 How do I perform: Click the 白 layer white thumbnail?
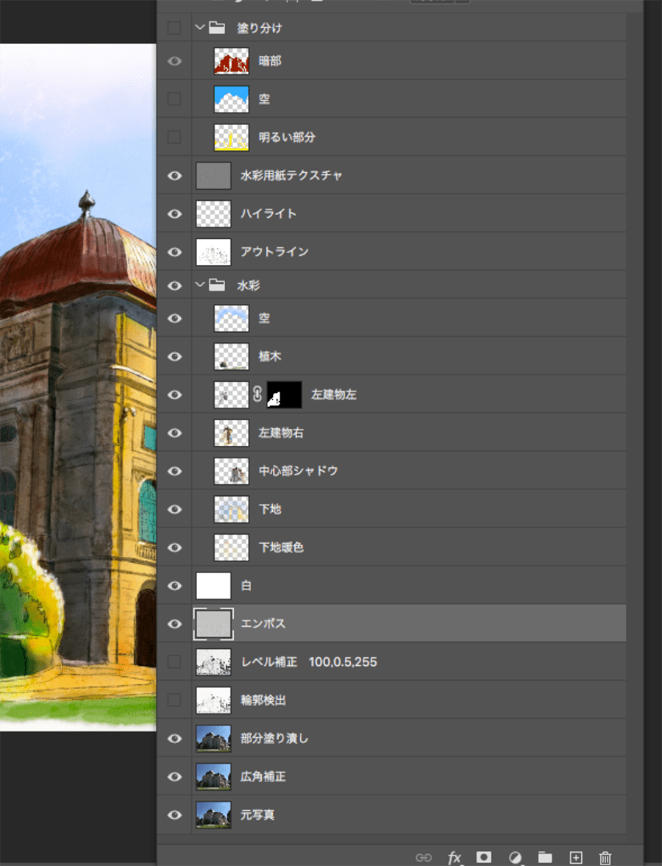coord(213,586)
